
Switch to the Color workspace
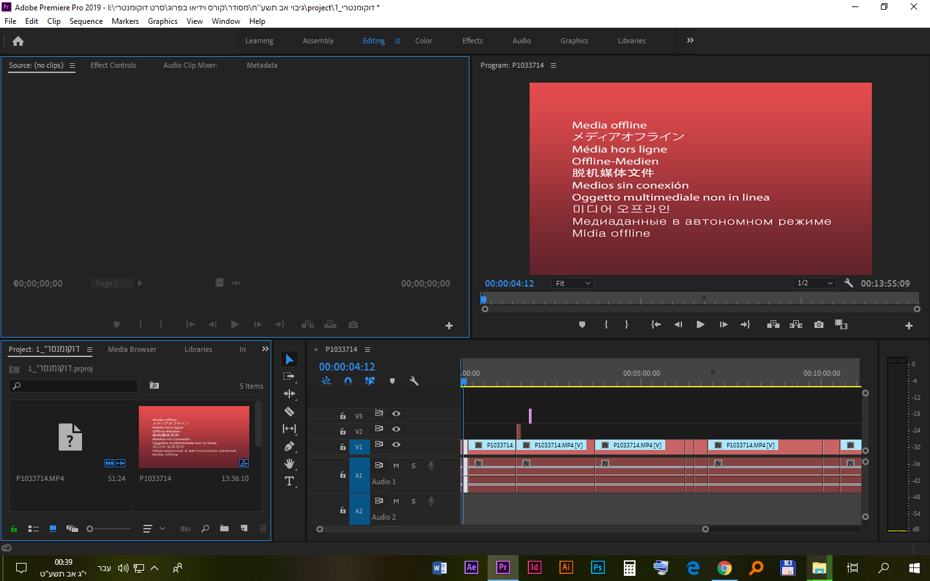(x=424, y=41)
